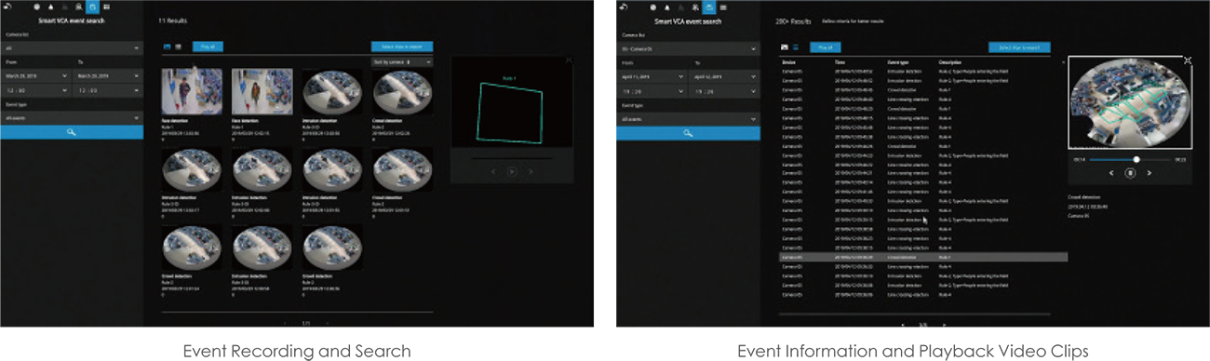Click the back arrow in 200+ Results window
Screen dimensions: 1210x361
tap(623, 7)
